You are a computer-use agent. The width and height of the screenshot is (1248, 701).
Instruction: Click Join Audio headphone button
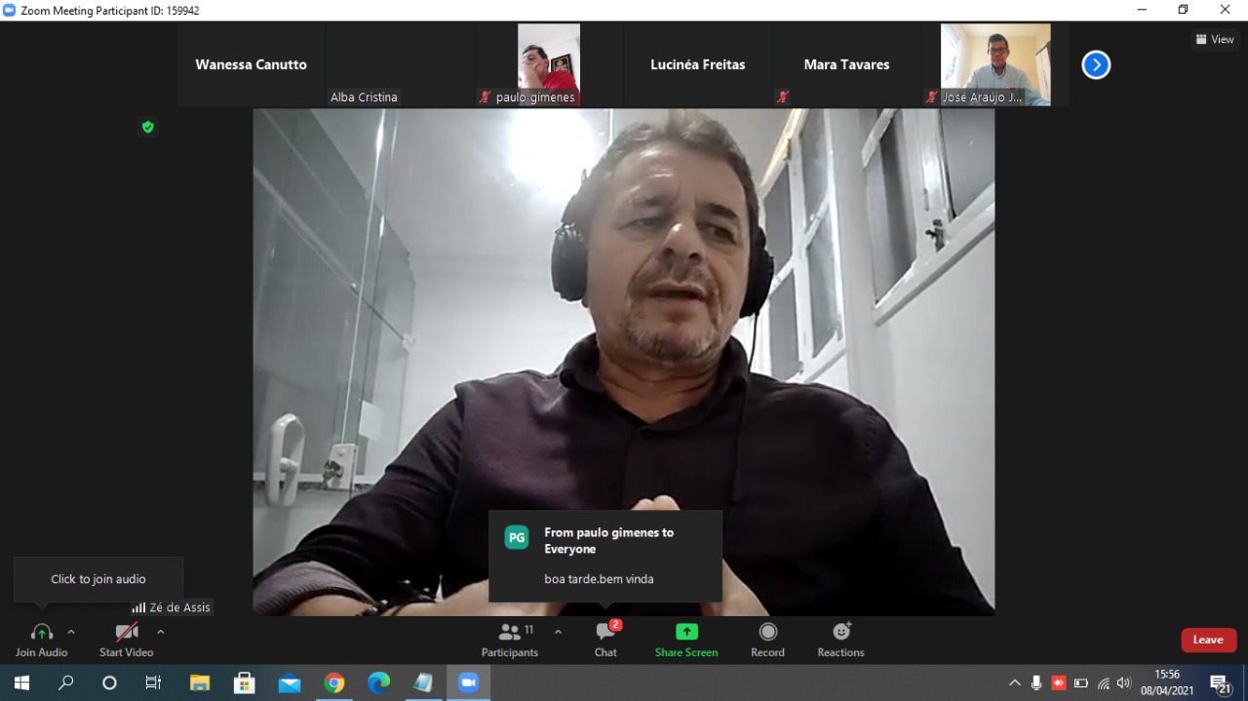click(41, 640)
